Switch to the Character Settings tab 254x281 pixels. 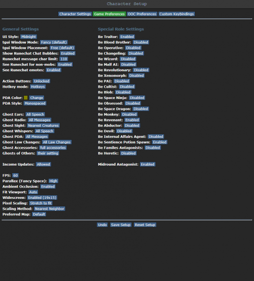[x=75, y=14]
